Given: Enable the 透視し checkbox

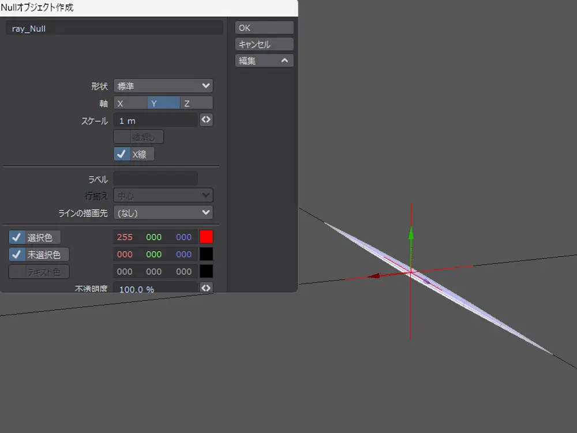Looking at the screenshot, I should coord(122,137).
